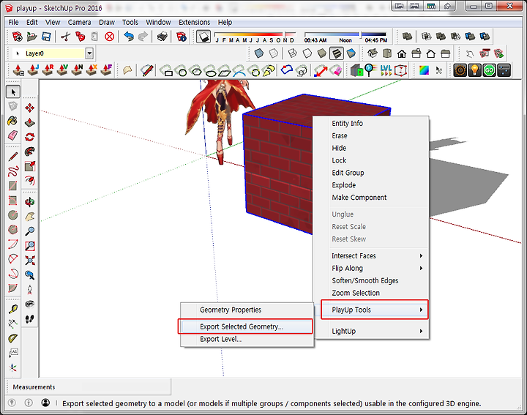Select the pink Eraser tool
The image size is (527, 415).
coord(12,136)
